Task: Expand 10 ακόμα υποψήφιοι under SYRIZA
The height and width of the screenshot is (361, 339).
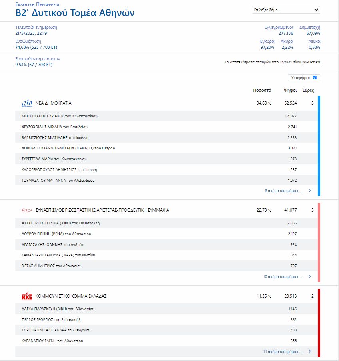Action: tap(282, 276)
